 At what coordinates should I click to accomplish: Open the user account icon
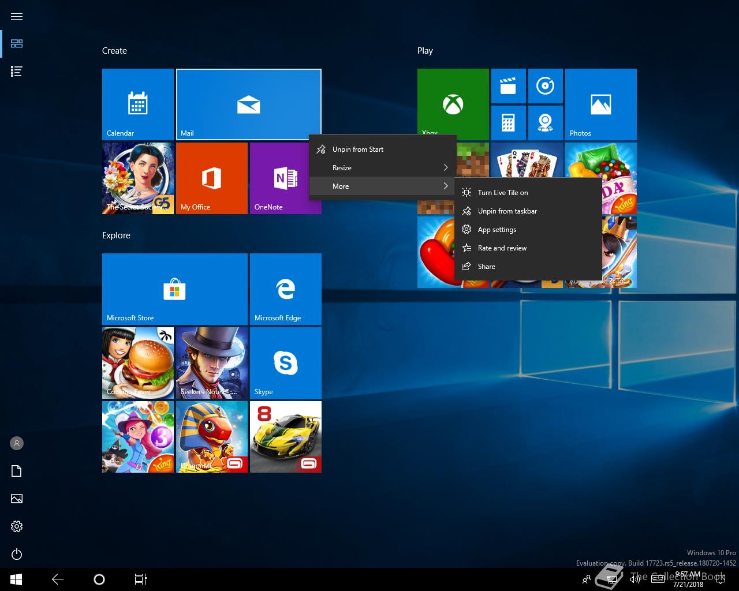(x=17, y=443)
